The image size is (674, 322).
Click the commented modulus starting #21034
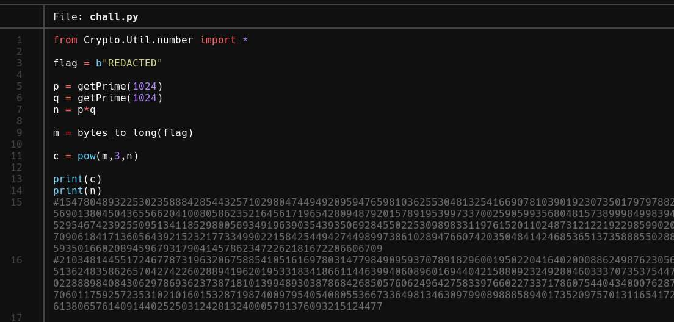click(364, 284)
